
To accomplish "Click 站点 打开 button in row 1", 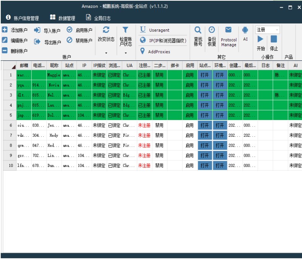I will pyautogui.click(x=205, y=75).
